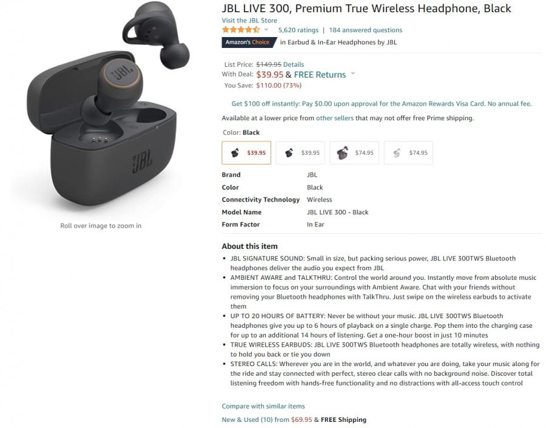Screen dimensions: 546x428
Task: Open the Visit the JBL Store link
Action: click(x=249, y=21)
